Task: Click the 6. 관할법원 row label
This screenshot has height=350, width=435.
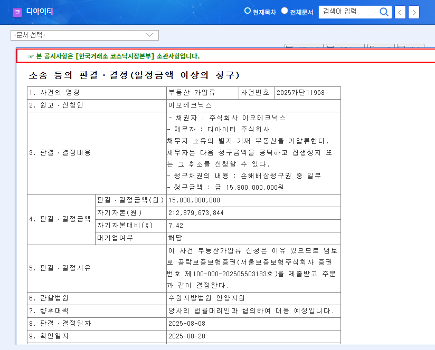Action: pyautogui.click(x=49, y=298)
